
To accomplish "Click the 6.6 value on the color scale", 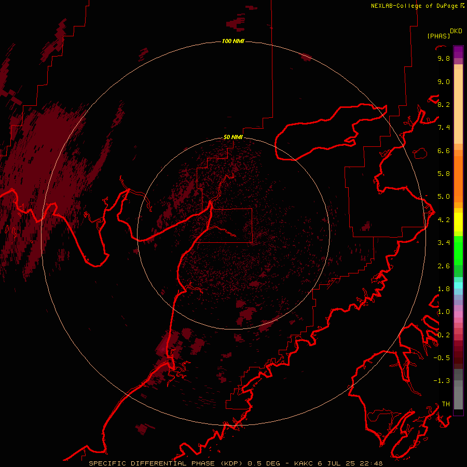I will click(444, 150).
